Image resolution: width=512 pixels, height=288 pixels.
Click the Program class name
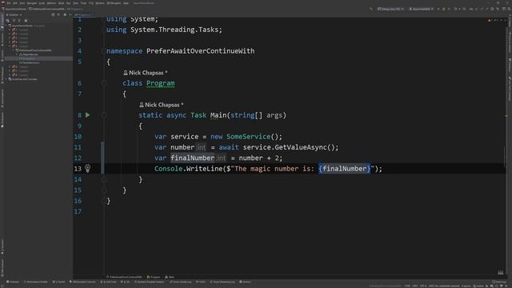[x=160, y=83]
